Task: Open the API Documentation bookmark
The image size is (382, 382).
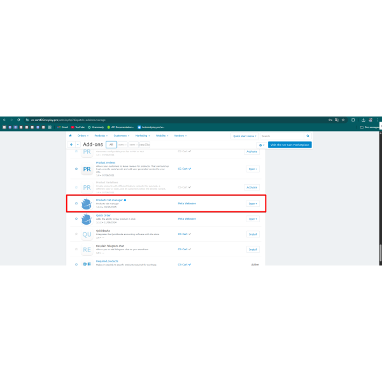Action: 120,127
